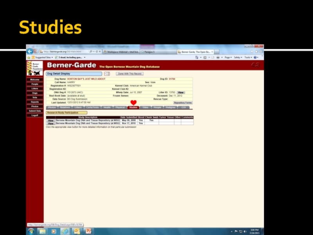Click the Berner-Garde Foundation logo
Image resolution: width=313 pixels, height=235 pixels.
[x=35, y=68]
